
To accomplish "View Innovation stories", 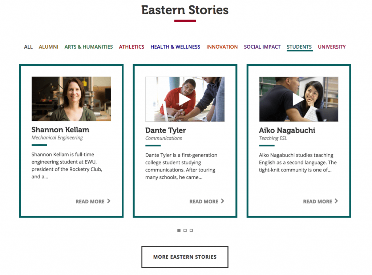I will (x=222, y=47).
